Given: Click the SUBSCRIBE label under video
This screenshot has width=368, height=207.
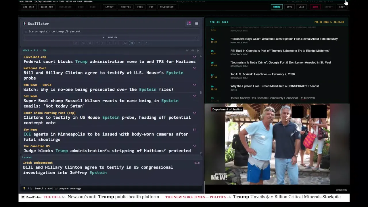Looking at the screenshot, I should (x=341, y=190).
